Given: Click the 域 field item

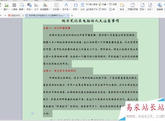Looking at the screenshot, I should [112, 9].
